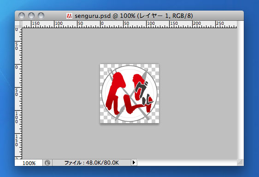259x177 pixels.
Task: Click the senguru.psd document proxy icon
Action: tap(70, 16)
